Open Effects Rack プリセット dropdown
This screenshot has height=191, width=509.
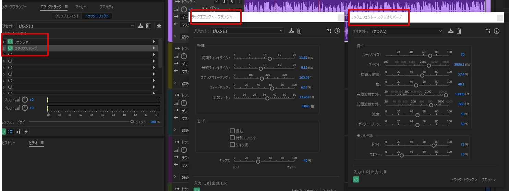point(76,26)
